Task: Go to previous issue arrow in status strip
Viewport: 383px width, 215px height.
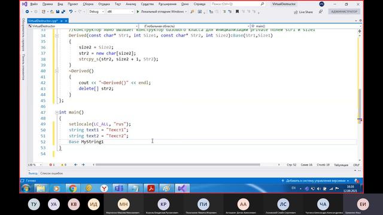Action: point(76,165)
